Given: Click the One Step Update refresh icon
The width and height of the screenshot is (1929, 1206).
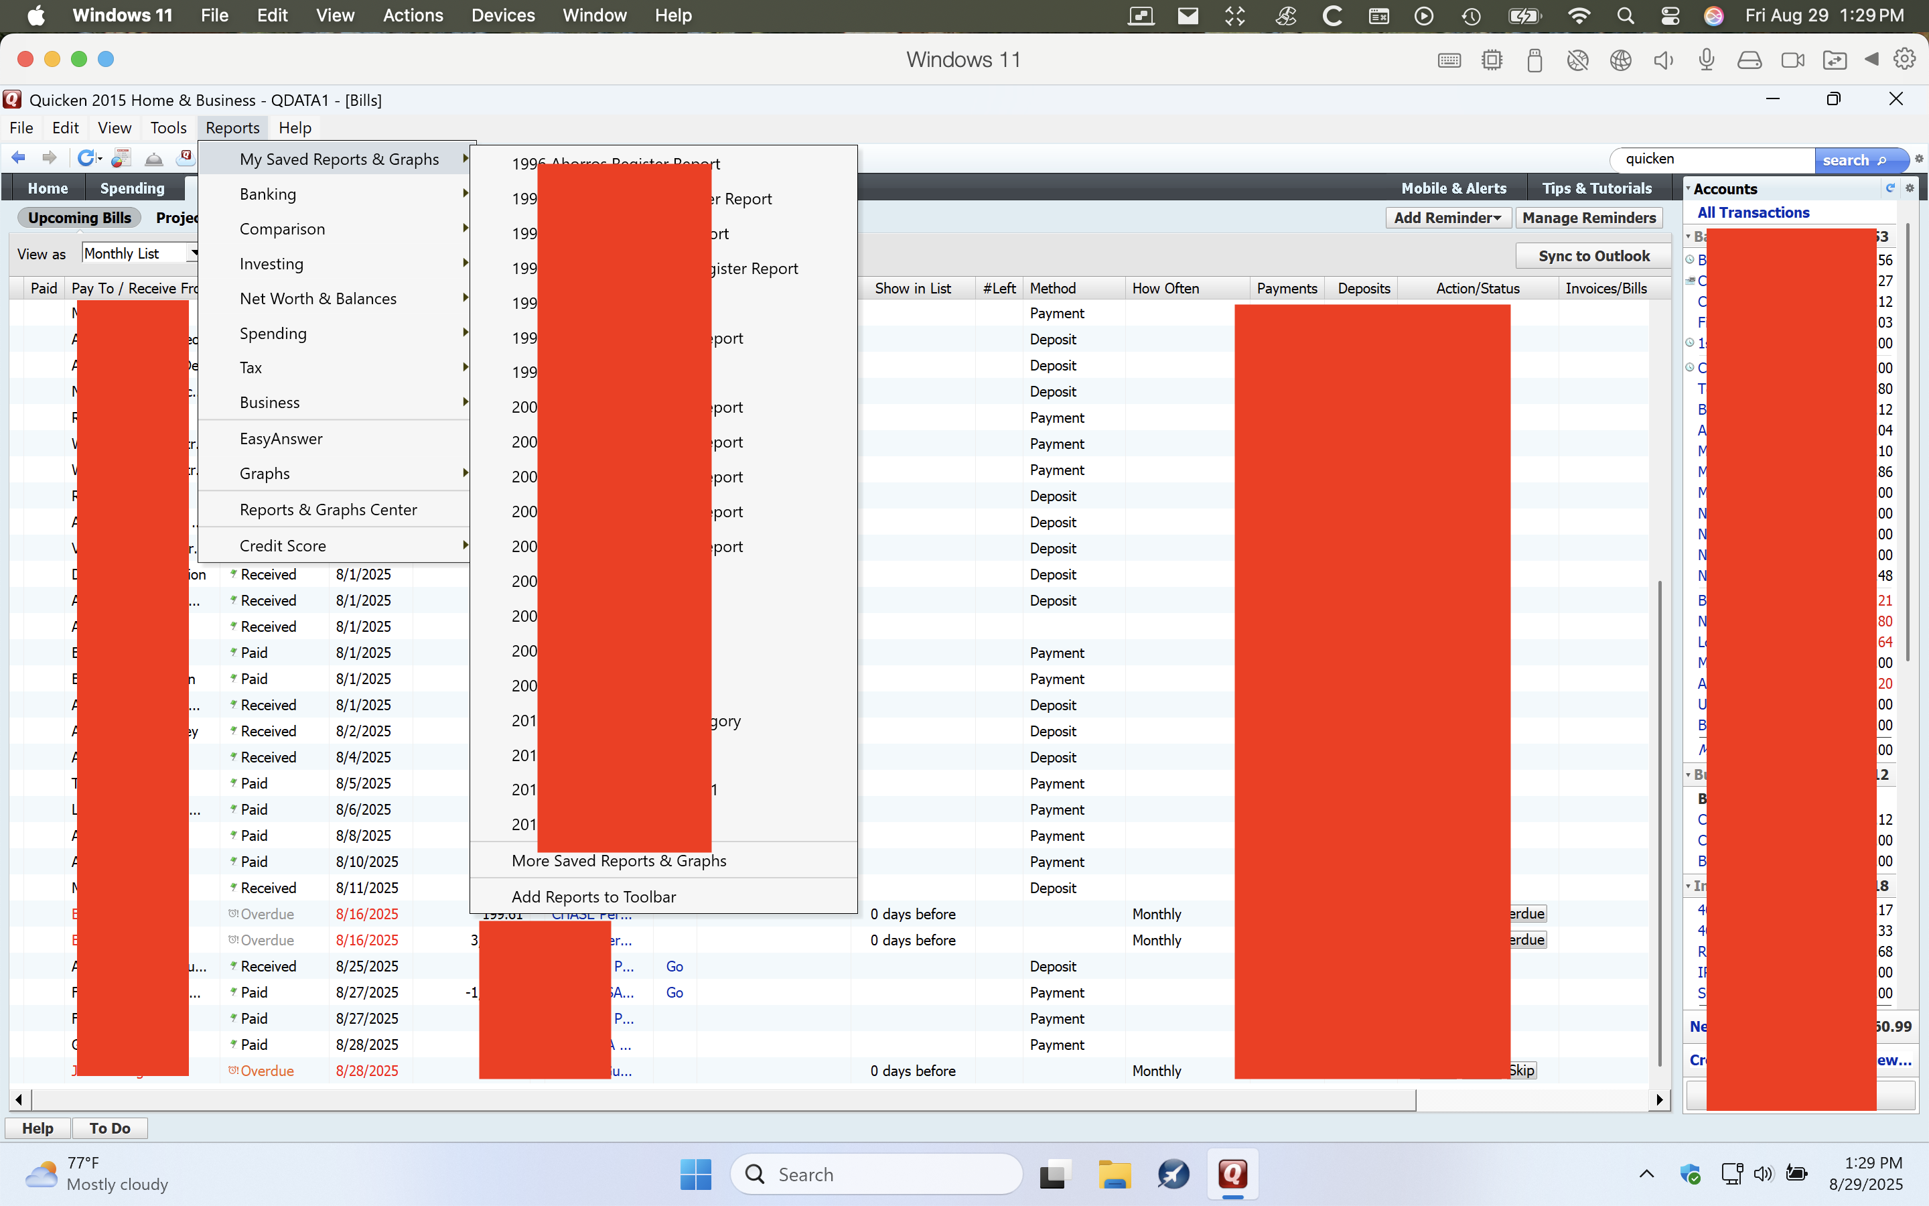Looking at the screenshot, I should coord(86,158).
